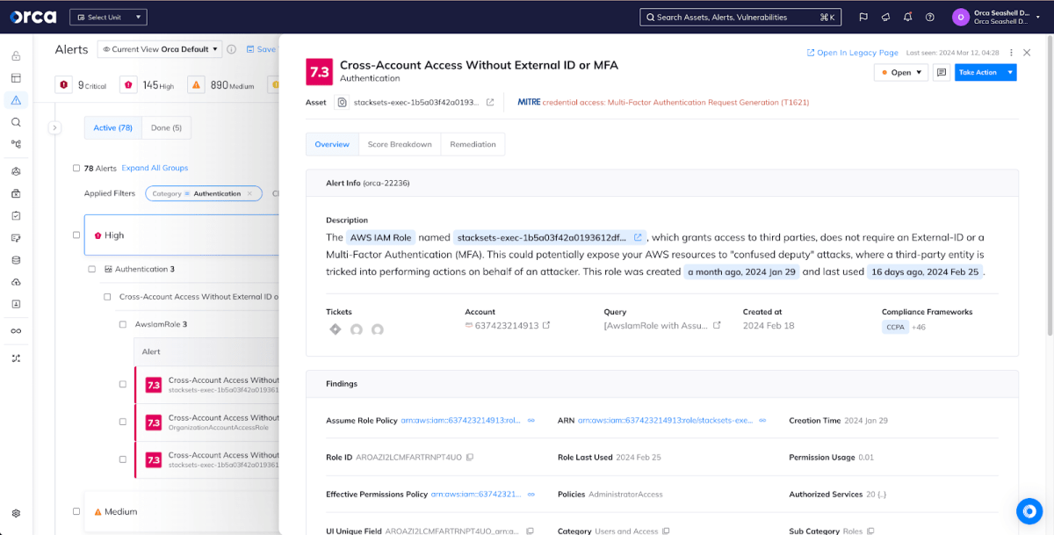The image size is (1054, 535).
Task: Click the CCPA compliance tag
Action: point(895,327)
